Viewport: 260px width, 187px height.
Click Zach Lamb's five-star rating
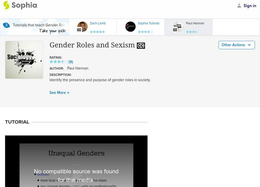pos(97,32)
